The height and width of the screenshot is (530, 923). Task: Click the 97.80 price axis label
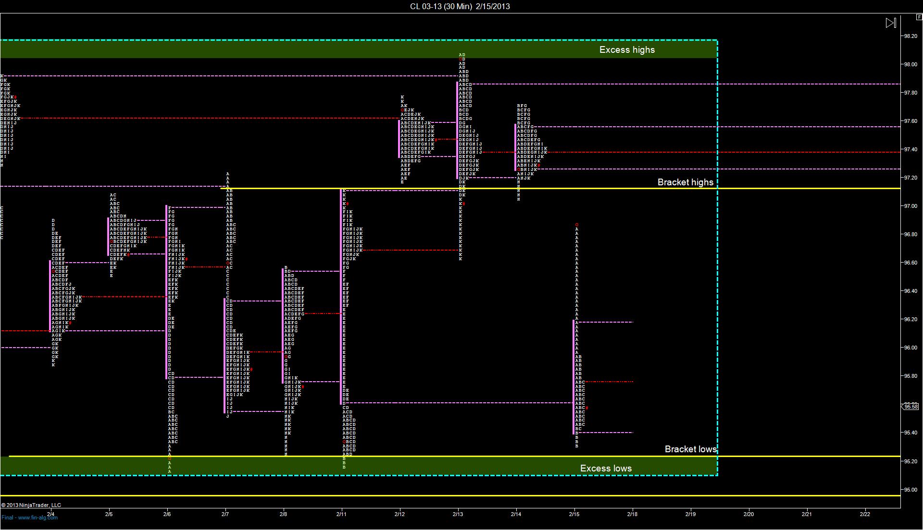[911, 93]
